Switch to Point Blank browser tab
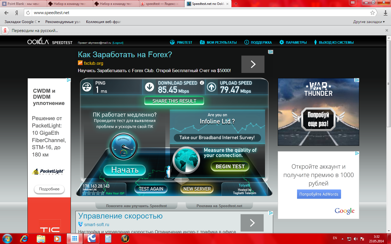Screen dimensions: 391x244 coord(23,4)
